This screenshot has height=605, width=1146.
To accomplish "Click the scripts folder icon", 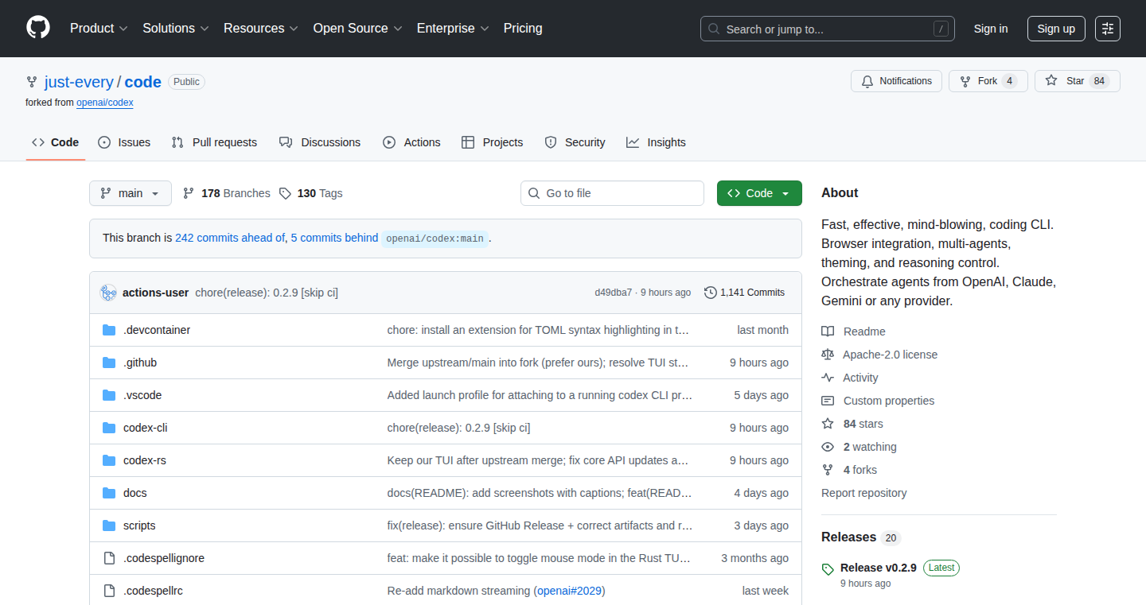I will point(109,525).
